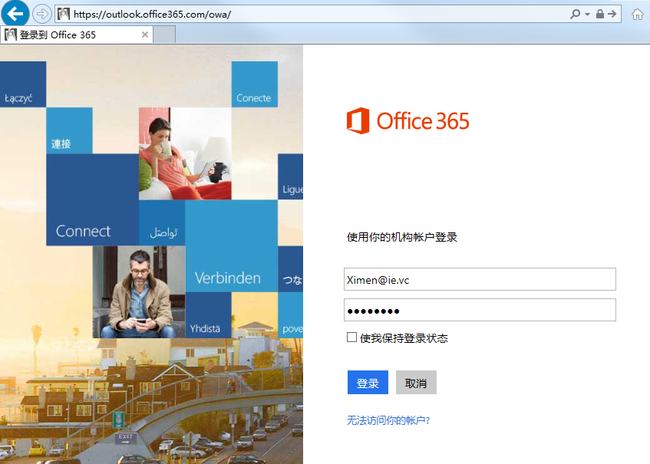Viewport: 650px width, 464px height.
Task: Click the 'Connect' tile in the illustration
Action: coord(84,231)
